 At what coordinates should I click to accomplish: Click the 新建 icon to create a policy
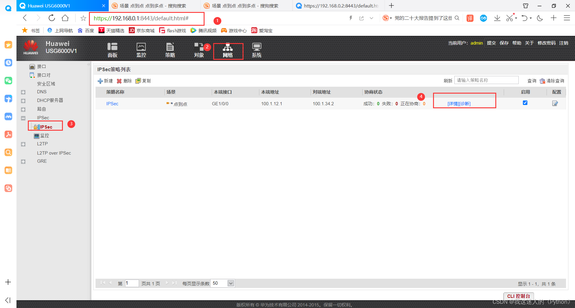click(101, 81)
